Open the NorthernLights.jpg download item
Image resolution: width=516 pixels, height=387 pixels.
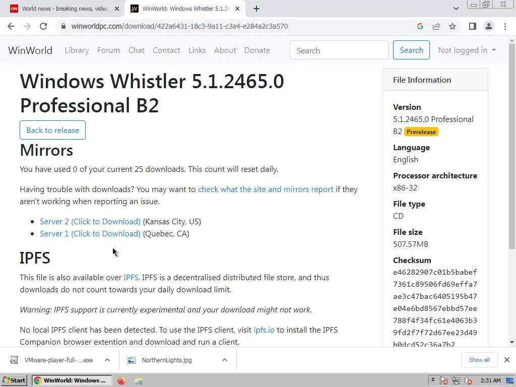click(167, 360)
